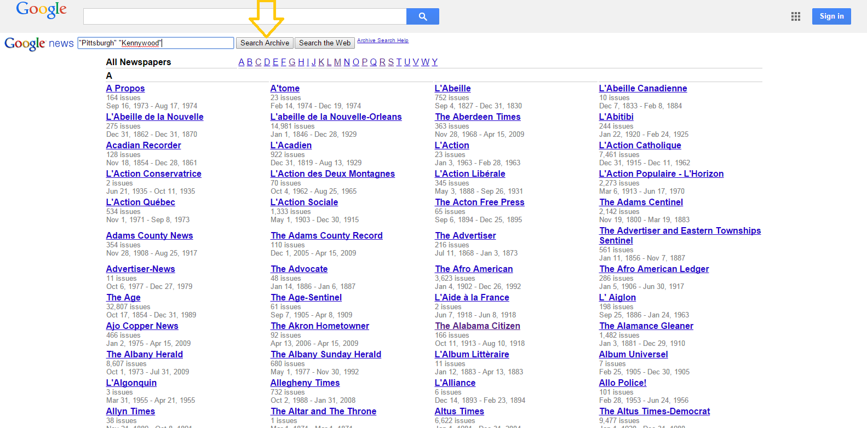867x428 pixels.
Task: Open Allo Police! newspaper
Action: click(x=623, y=383)
